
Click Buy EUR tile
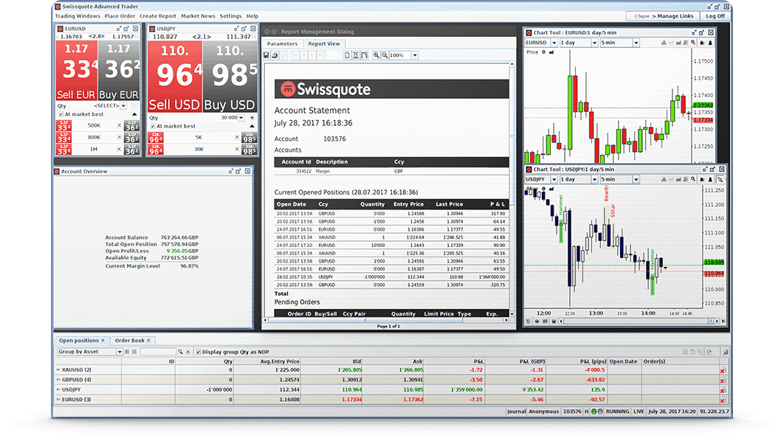[x=119, y=71]
